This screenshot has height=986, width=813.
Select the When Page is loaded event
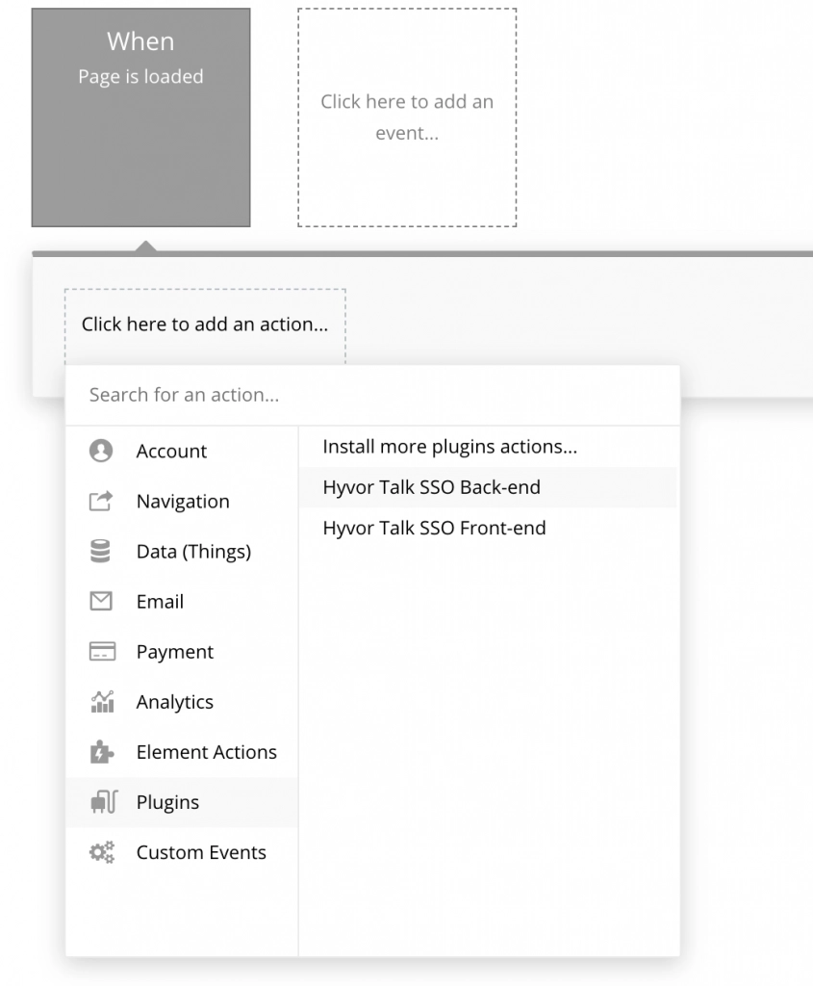point(140,117)
